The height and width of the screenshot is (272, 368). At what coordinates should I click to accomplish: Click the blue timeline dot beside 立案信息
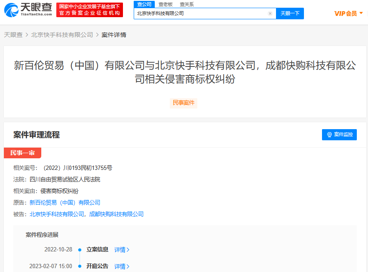pos(79,250)
